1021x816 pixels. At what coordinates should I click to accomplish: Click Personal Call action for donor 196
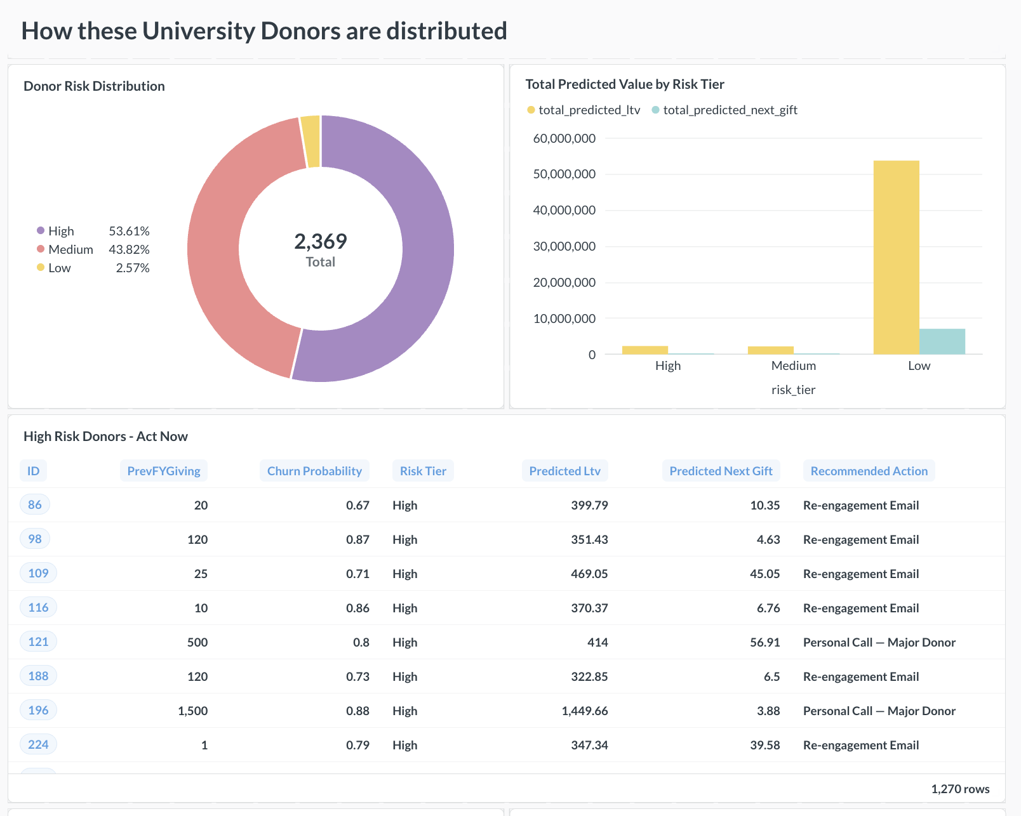[879, 711]
